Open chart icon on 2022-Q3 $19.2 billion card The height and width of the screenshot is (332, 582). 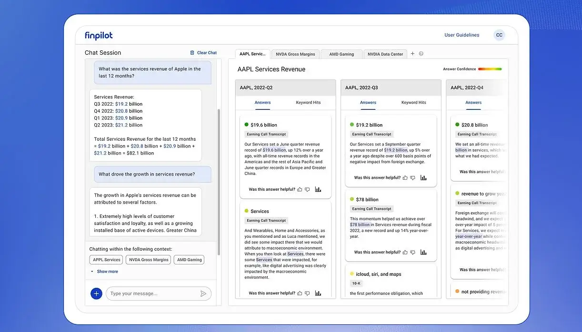(x=423, y=178)
